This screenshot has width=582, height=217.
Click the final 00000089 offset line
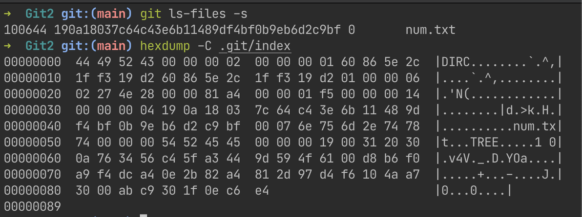coord(32,206)
